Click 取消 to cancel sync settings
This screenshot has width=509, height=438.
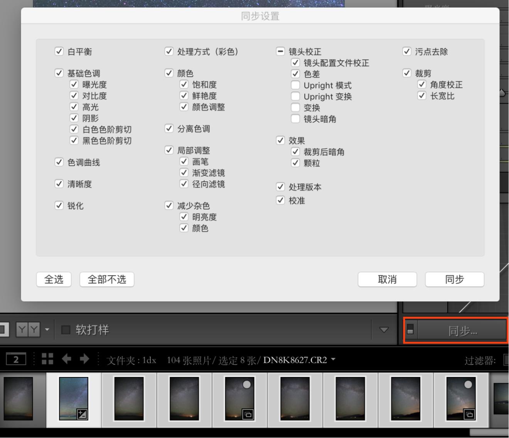pyautogui.click(x=387, y=279)
